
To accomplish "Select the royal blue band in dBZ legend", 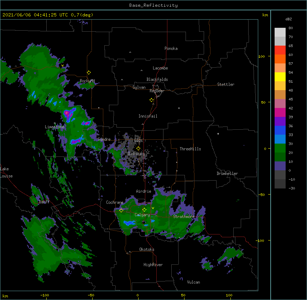I will click(x=280, y=130).
